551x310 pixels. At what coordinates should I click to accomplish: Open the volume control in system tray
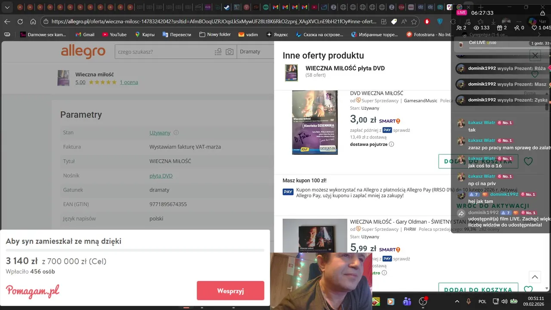(505, 301)
